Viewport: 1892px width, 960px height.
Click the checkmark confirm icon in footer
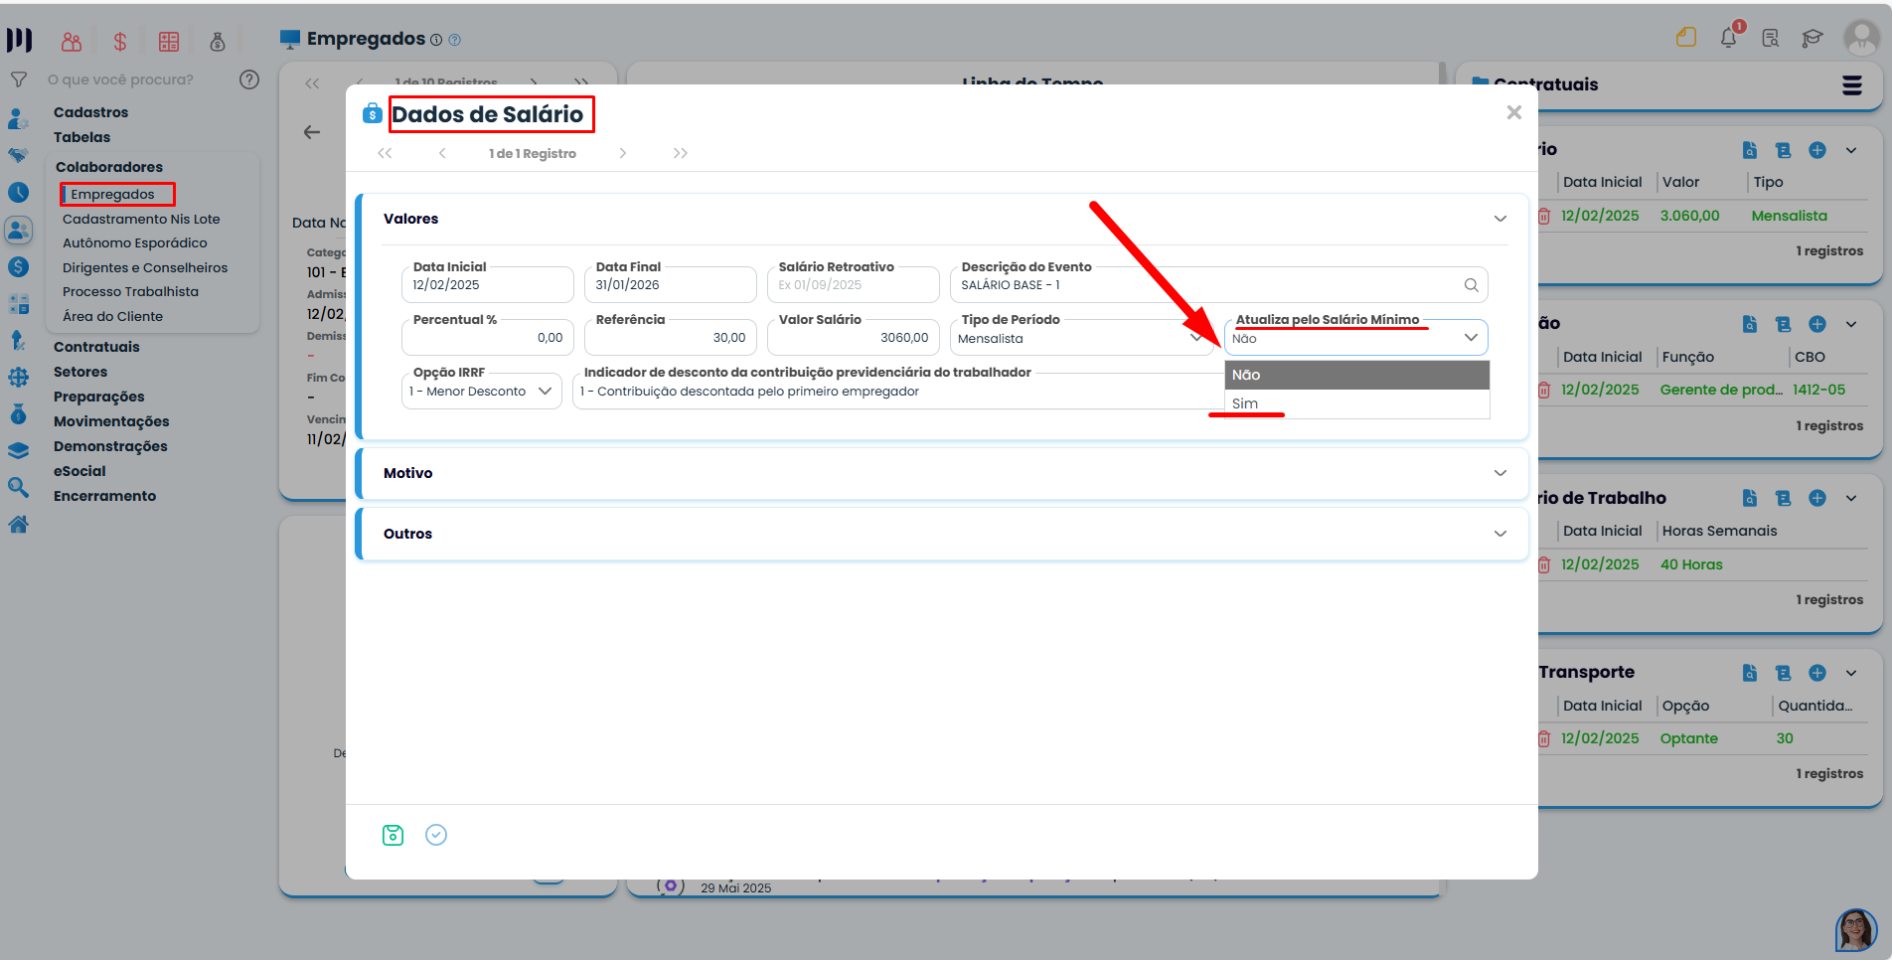tap(436, 835)
